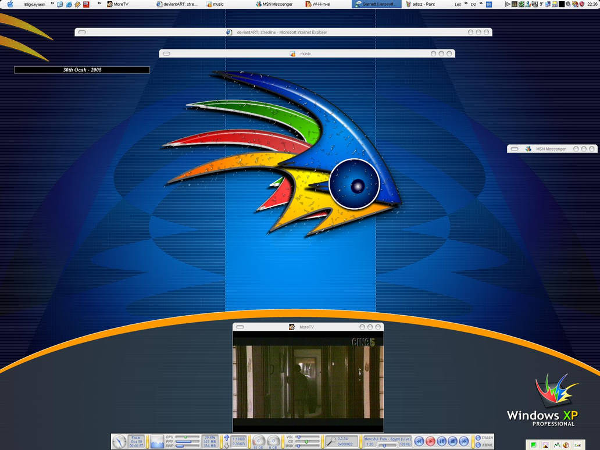The width and height of the screenshot is (600, 450).
Task: Click the red play button
Action: (x=430, y=441)
